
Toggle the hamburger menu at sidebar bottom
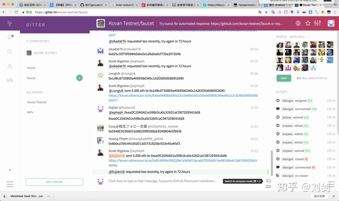[x=10, y=184]
